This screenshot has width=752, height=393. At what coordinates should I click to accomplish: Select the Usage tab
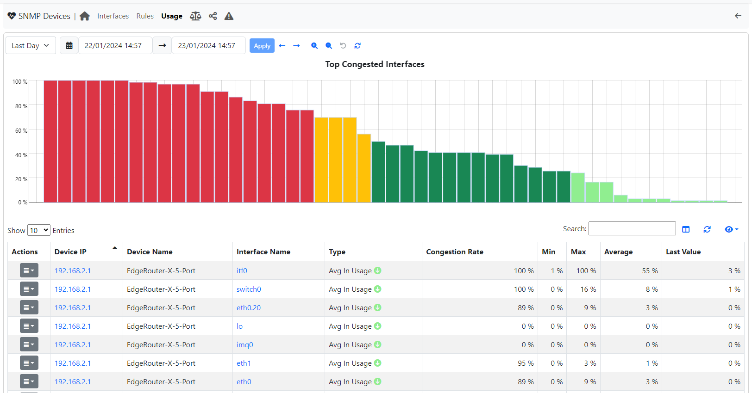(x=172, y=16)
